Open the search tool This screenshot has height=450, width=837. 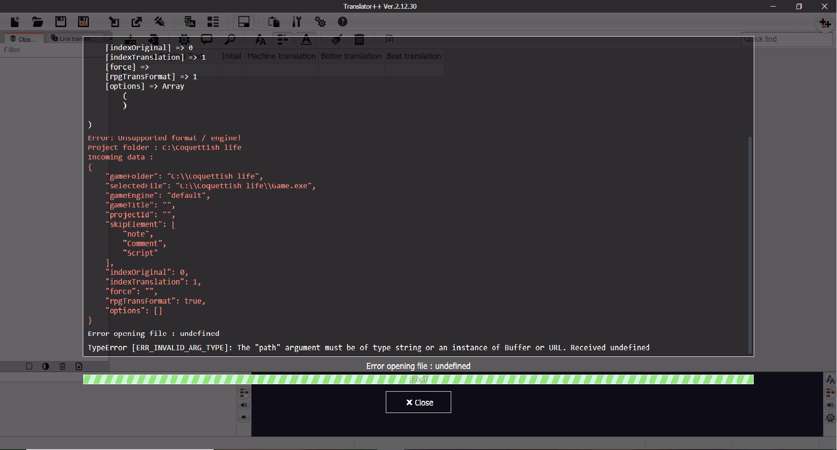231,39
